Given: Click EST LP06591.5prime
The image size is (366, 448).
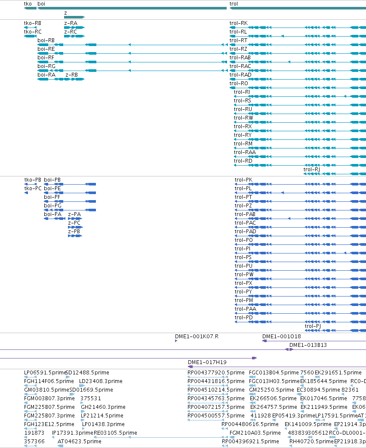Looking at the screenshot, I should coord(45,372).
